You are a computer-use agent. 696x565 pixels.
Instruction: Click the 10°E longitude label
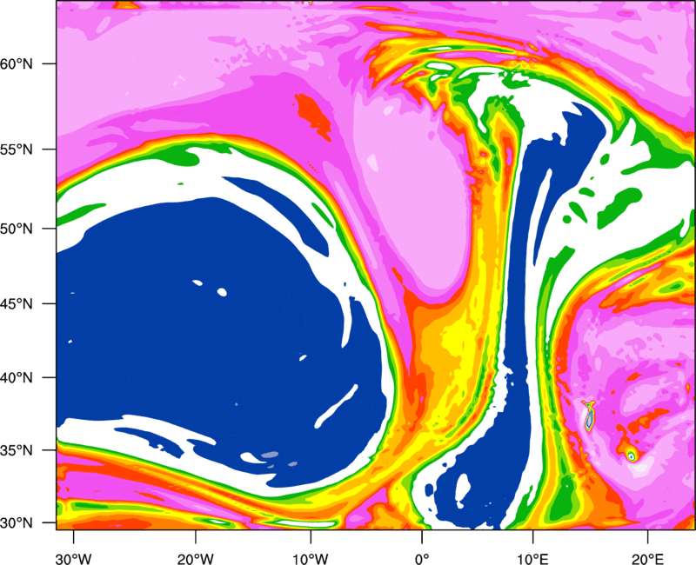pyautogui.click(x=532, y=559)
